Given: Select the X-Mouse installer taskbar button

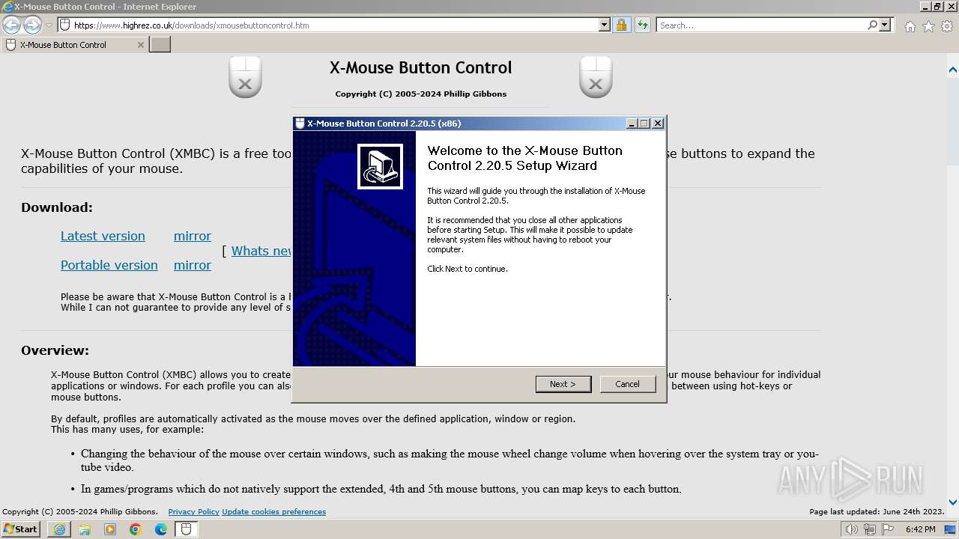Looking at the screenshot, I should coord(187,529).
